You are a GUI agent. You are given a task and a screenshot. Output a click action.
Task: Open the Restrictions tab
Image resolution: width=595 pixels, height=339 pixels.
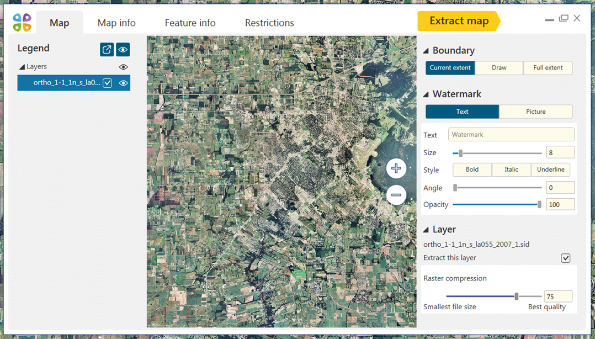[269, 23]
